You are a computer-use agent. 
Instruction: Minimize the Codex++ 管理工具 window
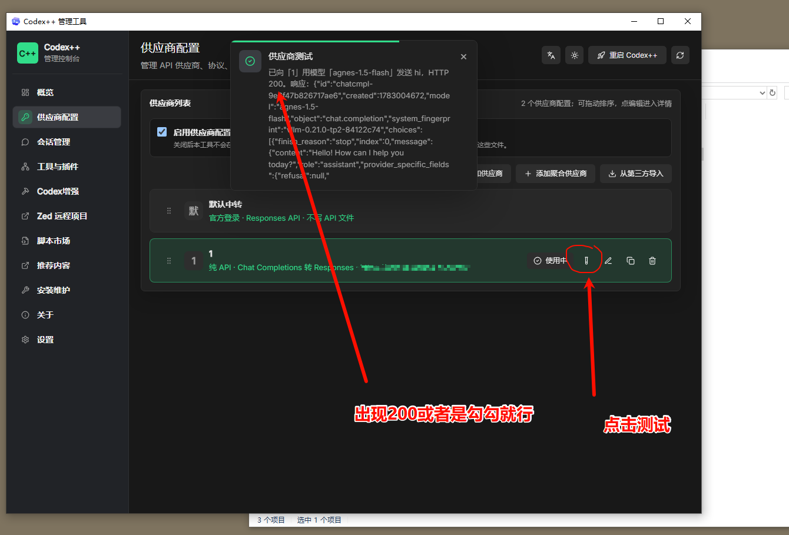(634, 21)
